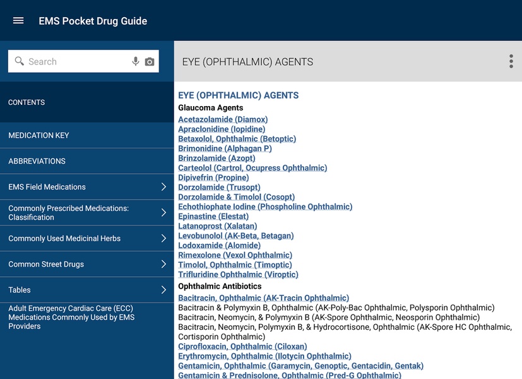Focus the Search input field
Viewport: 522px width, 379px height.
[x=83, y=61]
